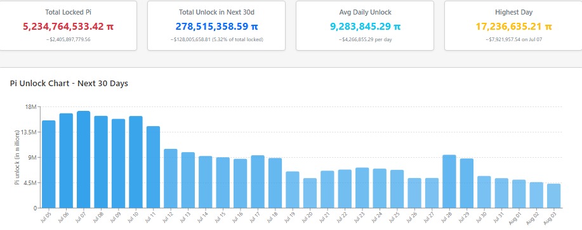Click the Jul 08 chart bar
Screen dimensions: 582x230
pos(101,162)
